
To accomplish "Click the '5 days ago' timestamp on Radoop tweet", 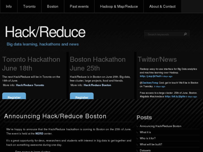I will tap(167, 76).
